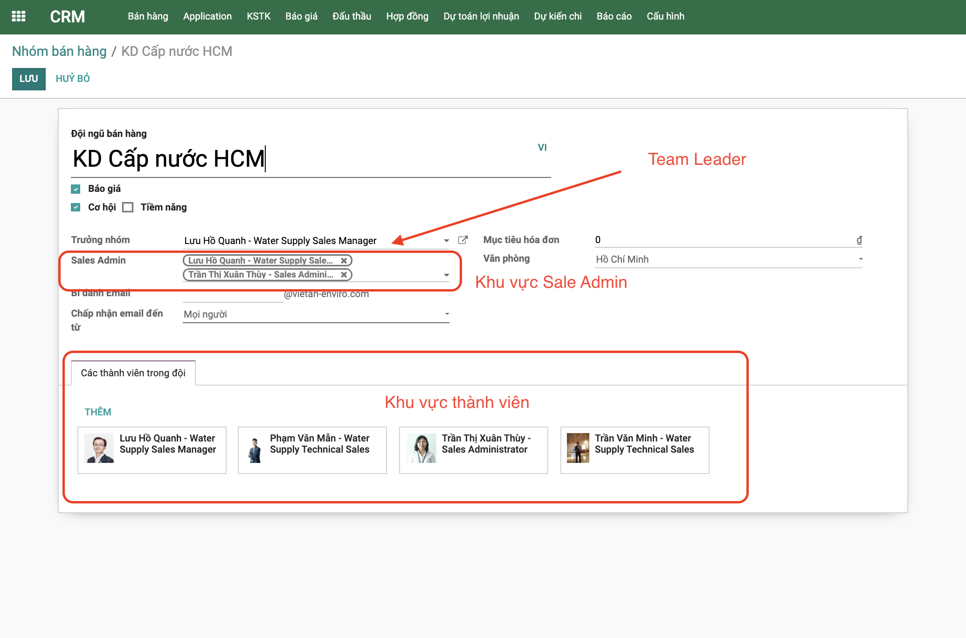Enable the Tiềm năng checkbox
Viewport: 966px width, 638px height.
point(128,207)
